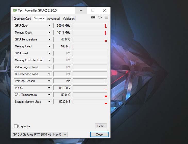The image size is (188, 144).
Task: Click the VDDC history graph
Action: (90, 88)
